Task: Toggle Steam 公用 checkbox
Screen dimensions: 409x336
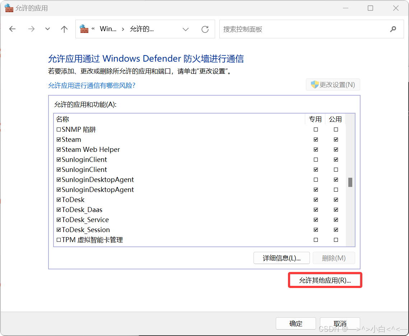Action: [x=336, y=139]
